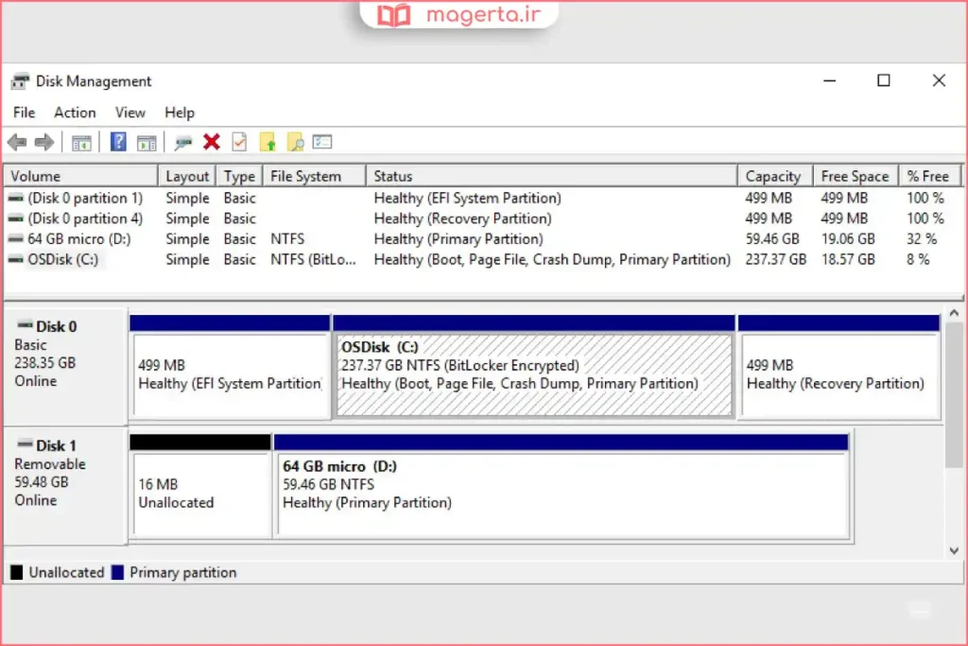Screen dimensions: 968x646
Task: Click the red X delete icon
Action: 212,142
